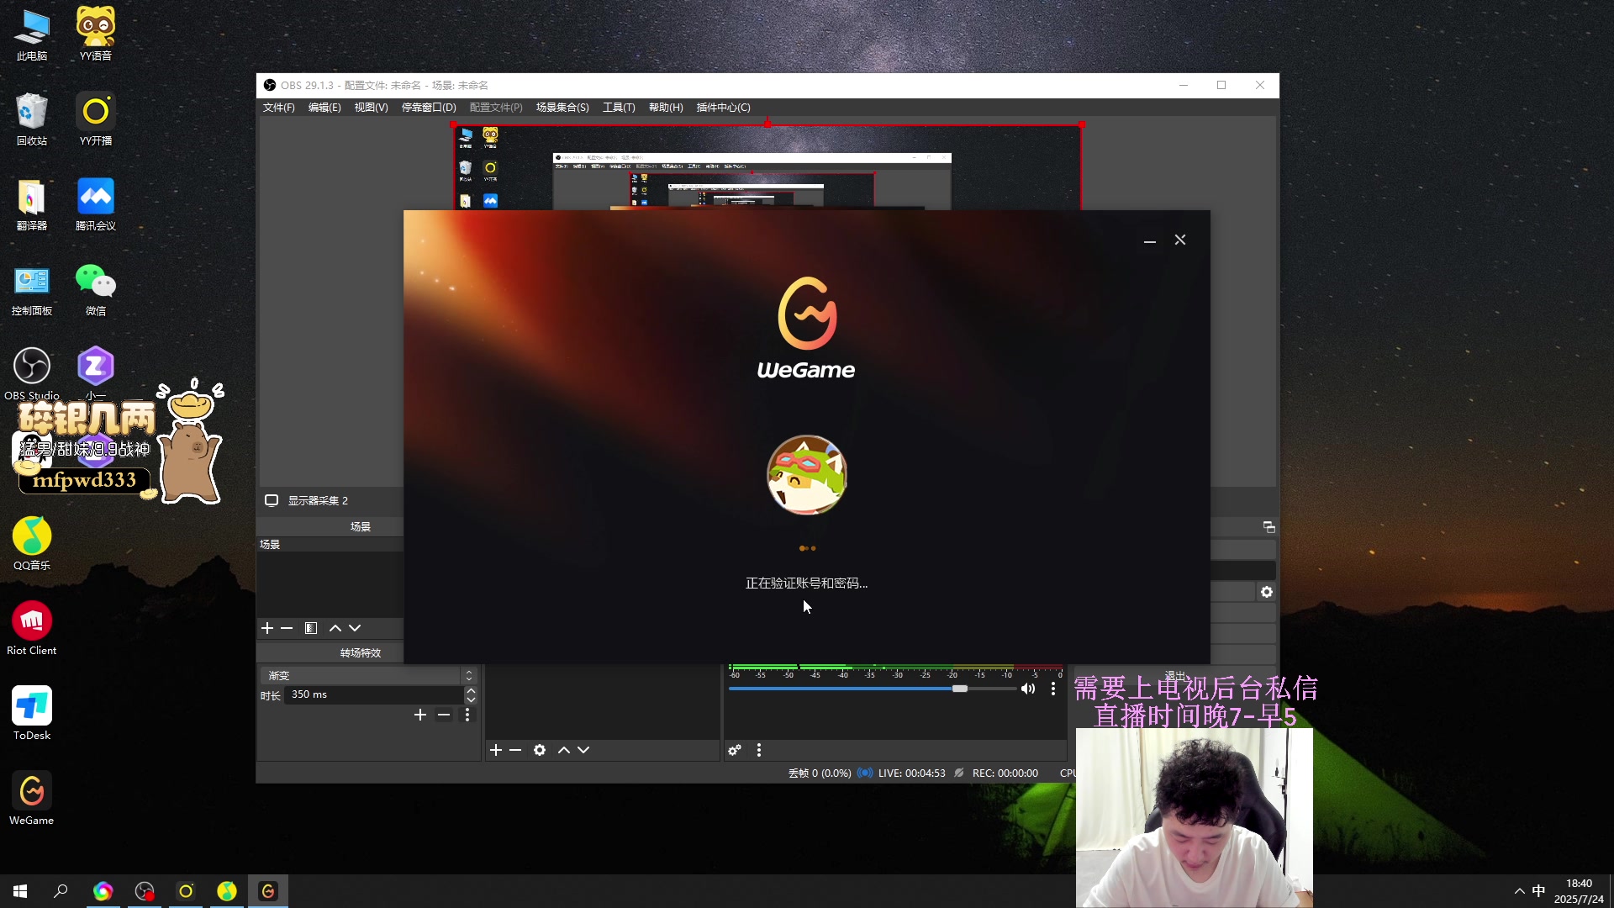Image resolution: width=1614 pixels, height=908 pixels.
Task: Open the 文件(F) menu in OBS
Action: pyautogui.click(x=278, y=108)
